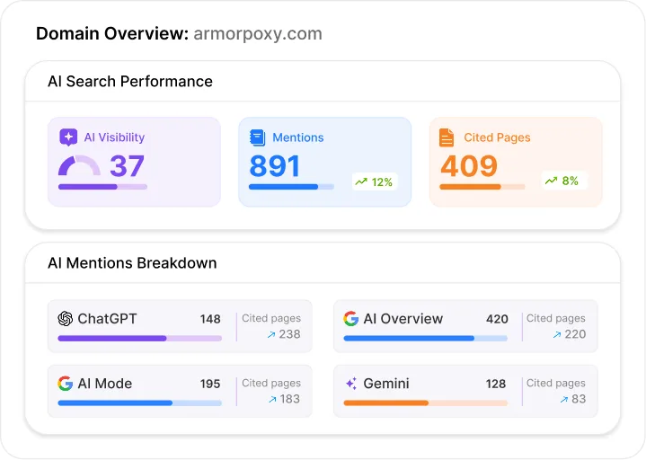
Task: Click the blue AI Mode progress bar
Action: point(139,403)
